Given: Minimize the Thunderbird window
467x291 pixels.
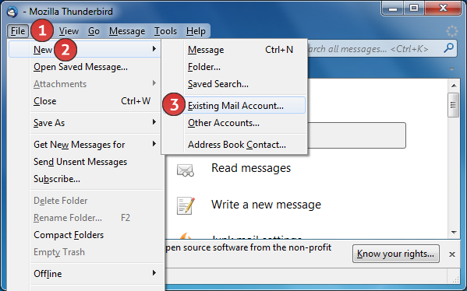Looking at the screenshot, I should 393,9.
